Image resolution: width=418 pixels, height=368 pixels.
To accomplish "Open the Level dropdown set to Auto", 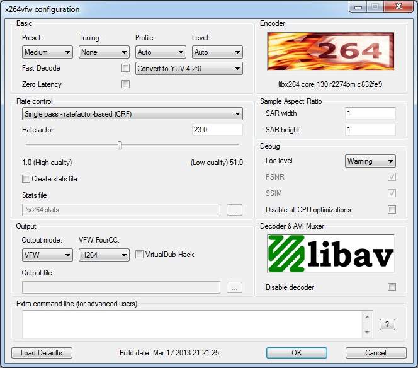I will (217, 52).
